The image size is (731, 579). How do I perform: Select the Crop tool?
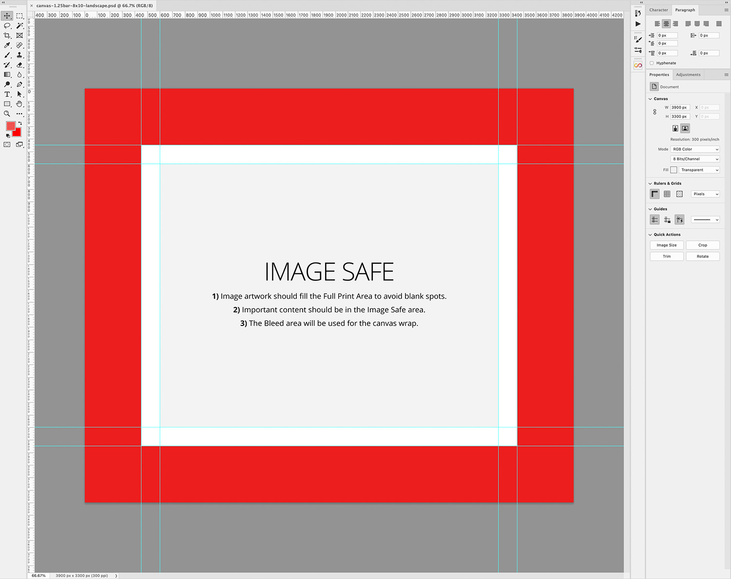[x=7, y=36]
